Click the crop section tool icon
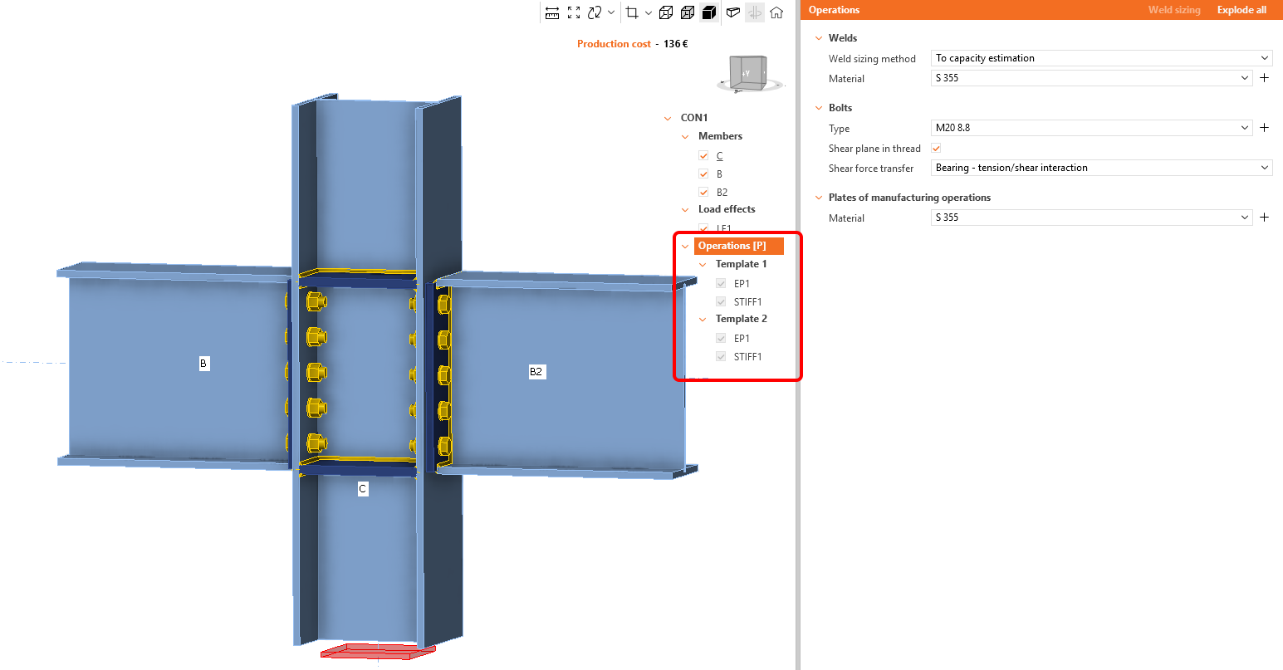Screen dimensions: 1283x670 [x=632, y=12]
